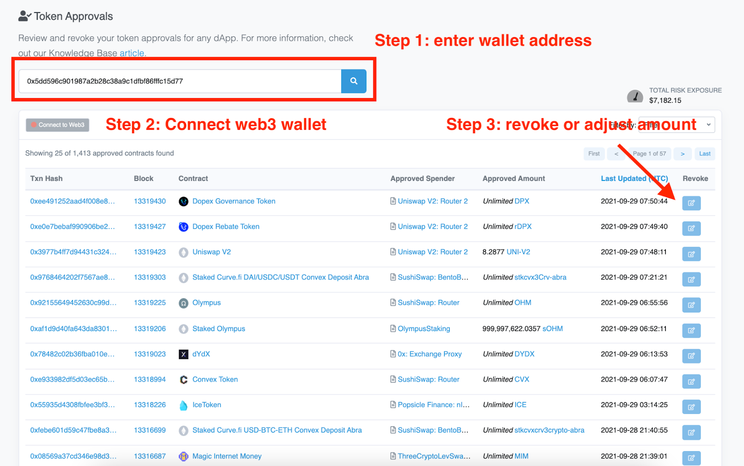The image size is (744, 466).
Task: Open transaction 0x3977b4ff7d94431c324…
Action: 73,252
